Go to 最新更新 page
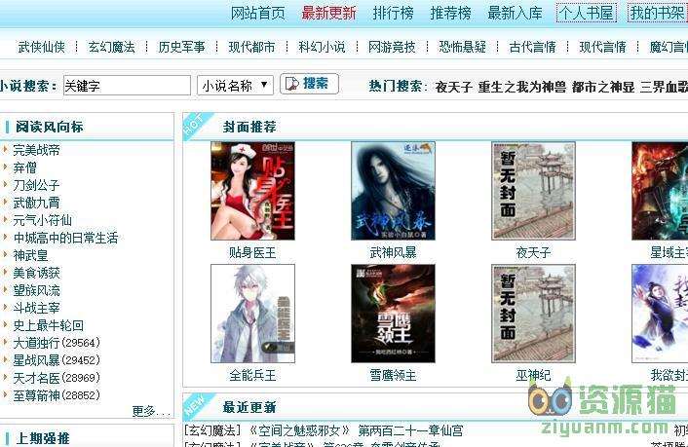The height and width of the screenshot is (447, 688). [x=328, y=14]
